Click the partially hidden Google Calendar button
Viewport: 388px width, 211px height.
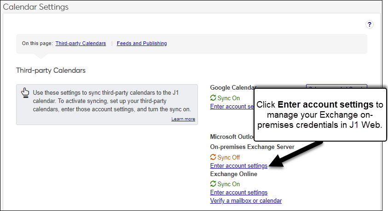[336, 87]
